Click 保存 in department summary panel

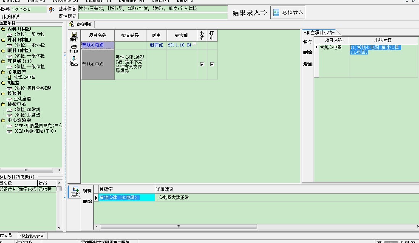pos(308,42)
